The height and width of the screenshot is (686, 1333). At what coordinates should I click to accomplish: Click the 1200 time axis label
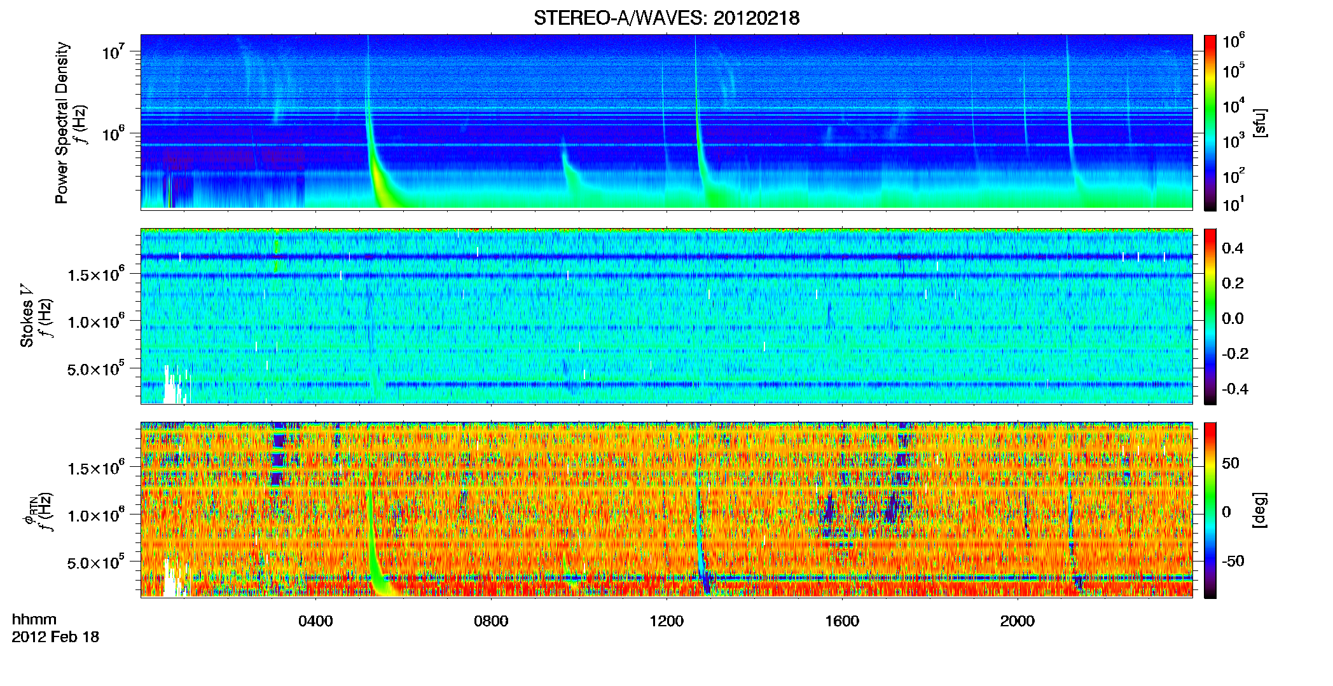[666, 621]
